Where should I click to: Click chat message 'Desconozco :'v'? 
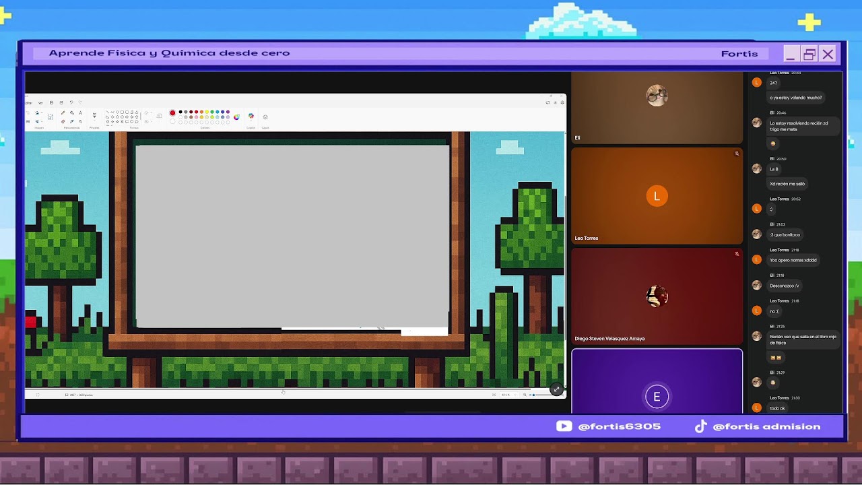coord(785,286)
